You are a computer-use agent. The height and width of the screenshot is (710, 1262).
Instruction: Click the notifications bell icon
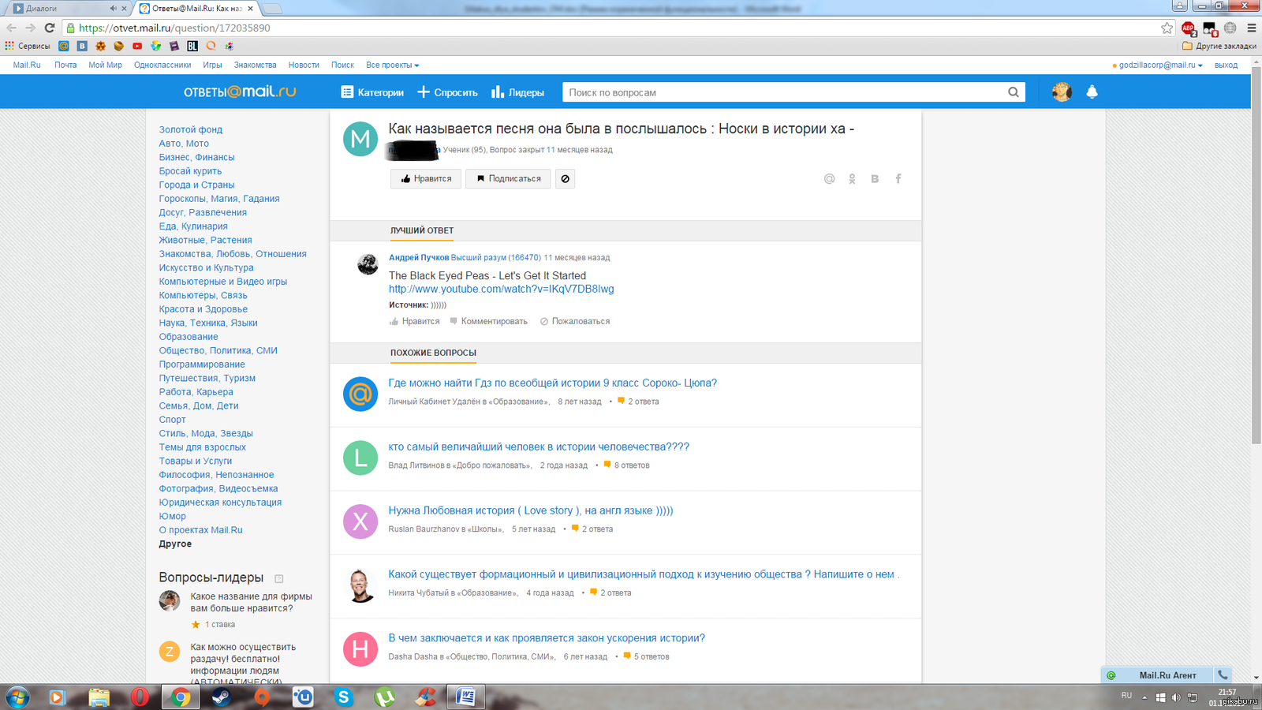click(1092, 92)
